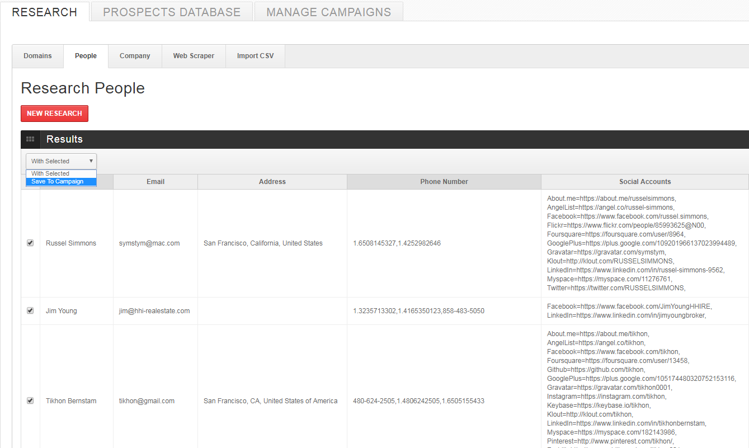Choose Save To Campaign option
The height and width of the screenshot is (448, 749).
pos(61,182)
